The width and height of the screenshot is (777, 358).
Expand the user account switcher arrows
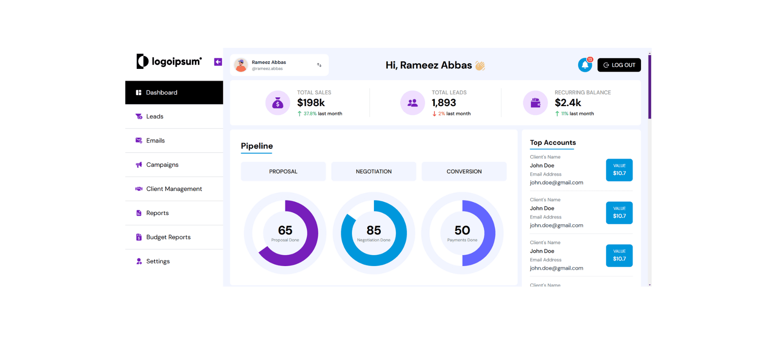[319, 65]
